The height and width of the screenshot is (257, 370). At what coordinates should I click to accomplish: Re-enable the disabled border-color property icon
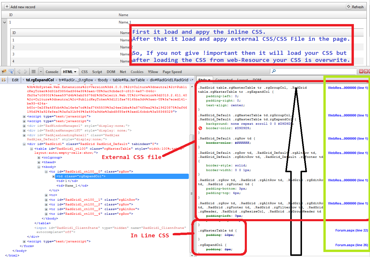tap(201, 128)
